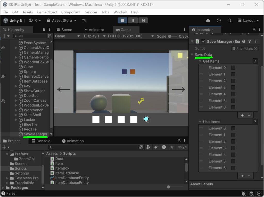
Task: Open the GameObject menu
Action: [47, 12]
